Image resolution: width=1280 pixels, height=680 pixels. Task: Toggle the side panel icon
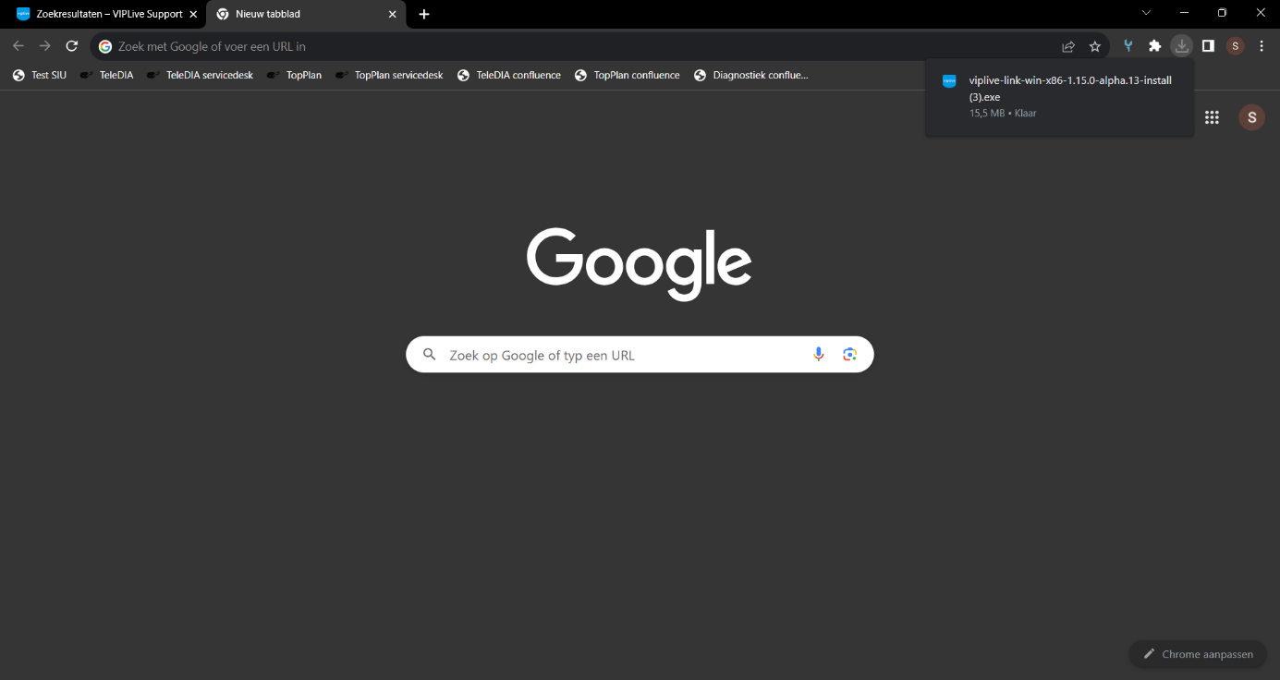[1208, 46]
